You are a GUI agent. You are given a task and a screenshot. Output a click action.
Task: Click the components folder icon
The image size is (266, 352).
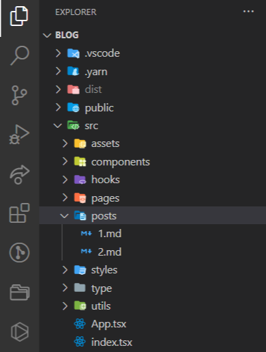tap(80, 161)
